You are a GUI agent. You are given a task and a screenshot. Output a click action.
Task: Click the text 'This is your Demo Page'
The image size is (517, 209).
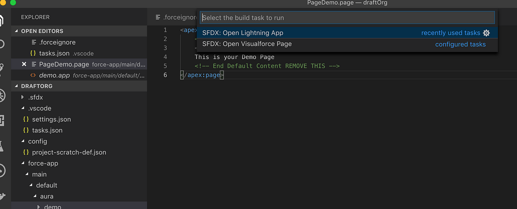coord(234,57)
